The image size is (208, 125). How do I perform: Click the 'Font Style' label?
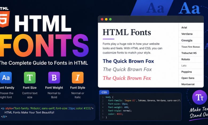78,88
